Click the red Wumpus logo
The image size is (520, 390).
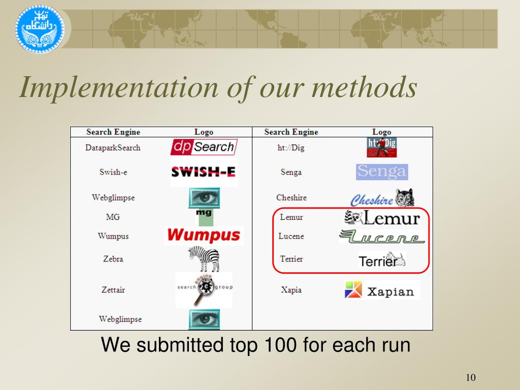204,236
